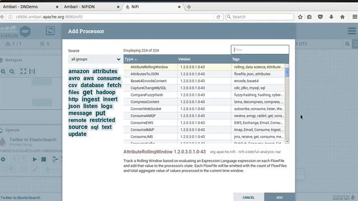Screen dimensions: 358x201
Task: Close the Ambari - DNDemo tab
Action: (57, 7)
